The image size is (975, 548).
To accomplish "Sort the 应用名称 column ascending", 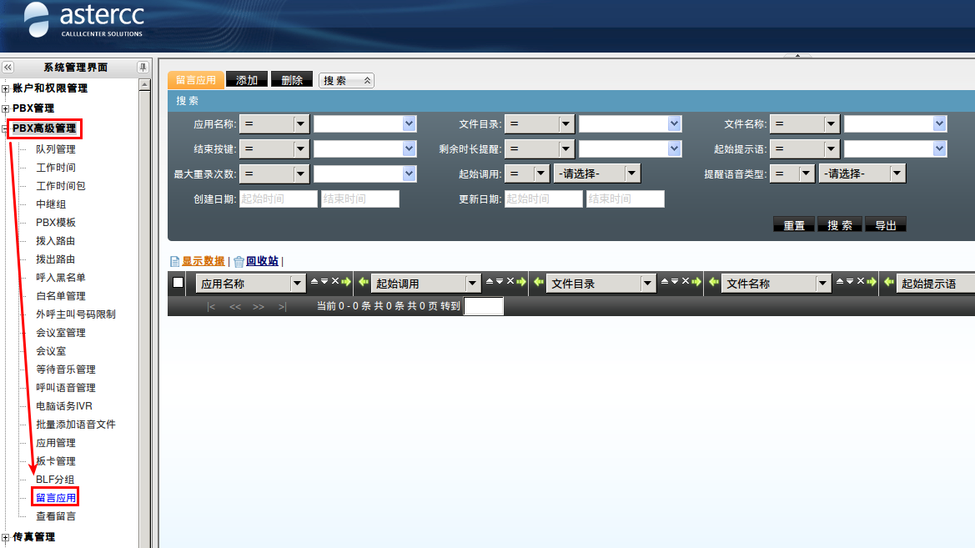I will point(314,282).
